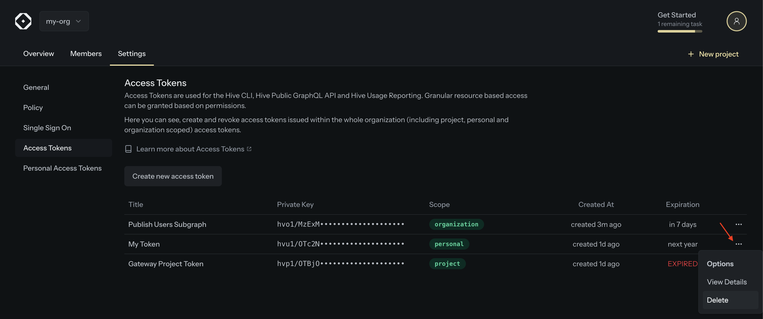
Task: Click the plus icon beside New project
Action: pyautogui.click(x=691, y=54)
